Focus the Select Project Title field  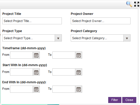pyautogui.click(x=32, y=21)
